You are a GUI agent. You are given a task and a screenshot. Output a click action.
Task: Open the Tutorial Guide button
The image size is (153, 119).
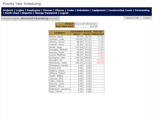pyautogui.click(x=132, y=18)
